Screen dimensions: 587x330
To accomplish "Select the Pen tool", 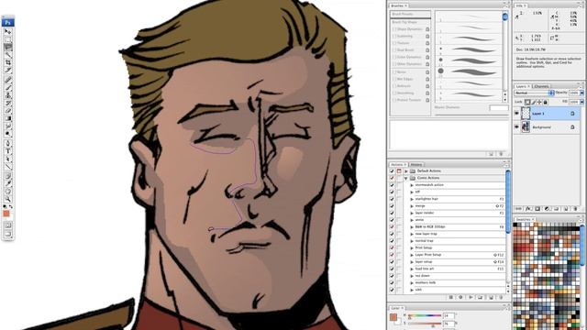I will 7,143.
